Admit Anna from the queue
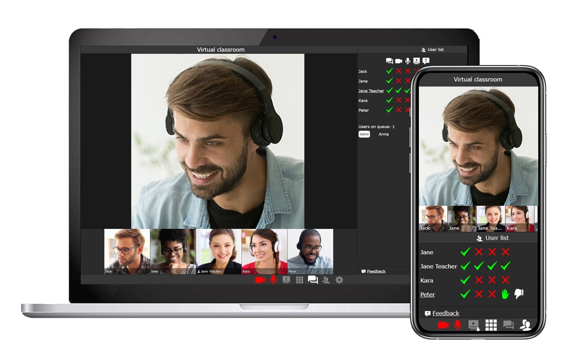 [x=364, y=134]
